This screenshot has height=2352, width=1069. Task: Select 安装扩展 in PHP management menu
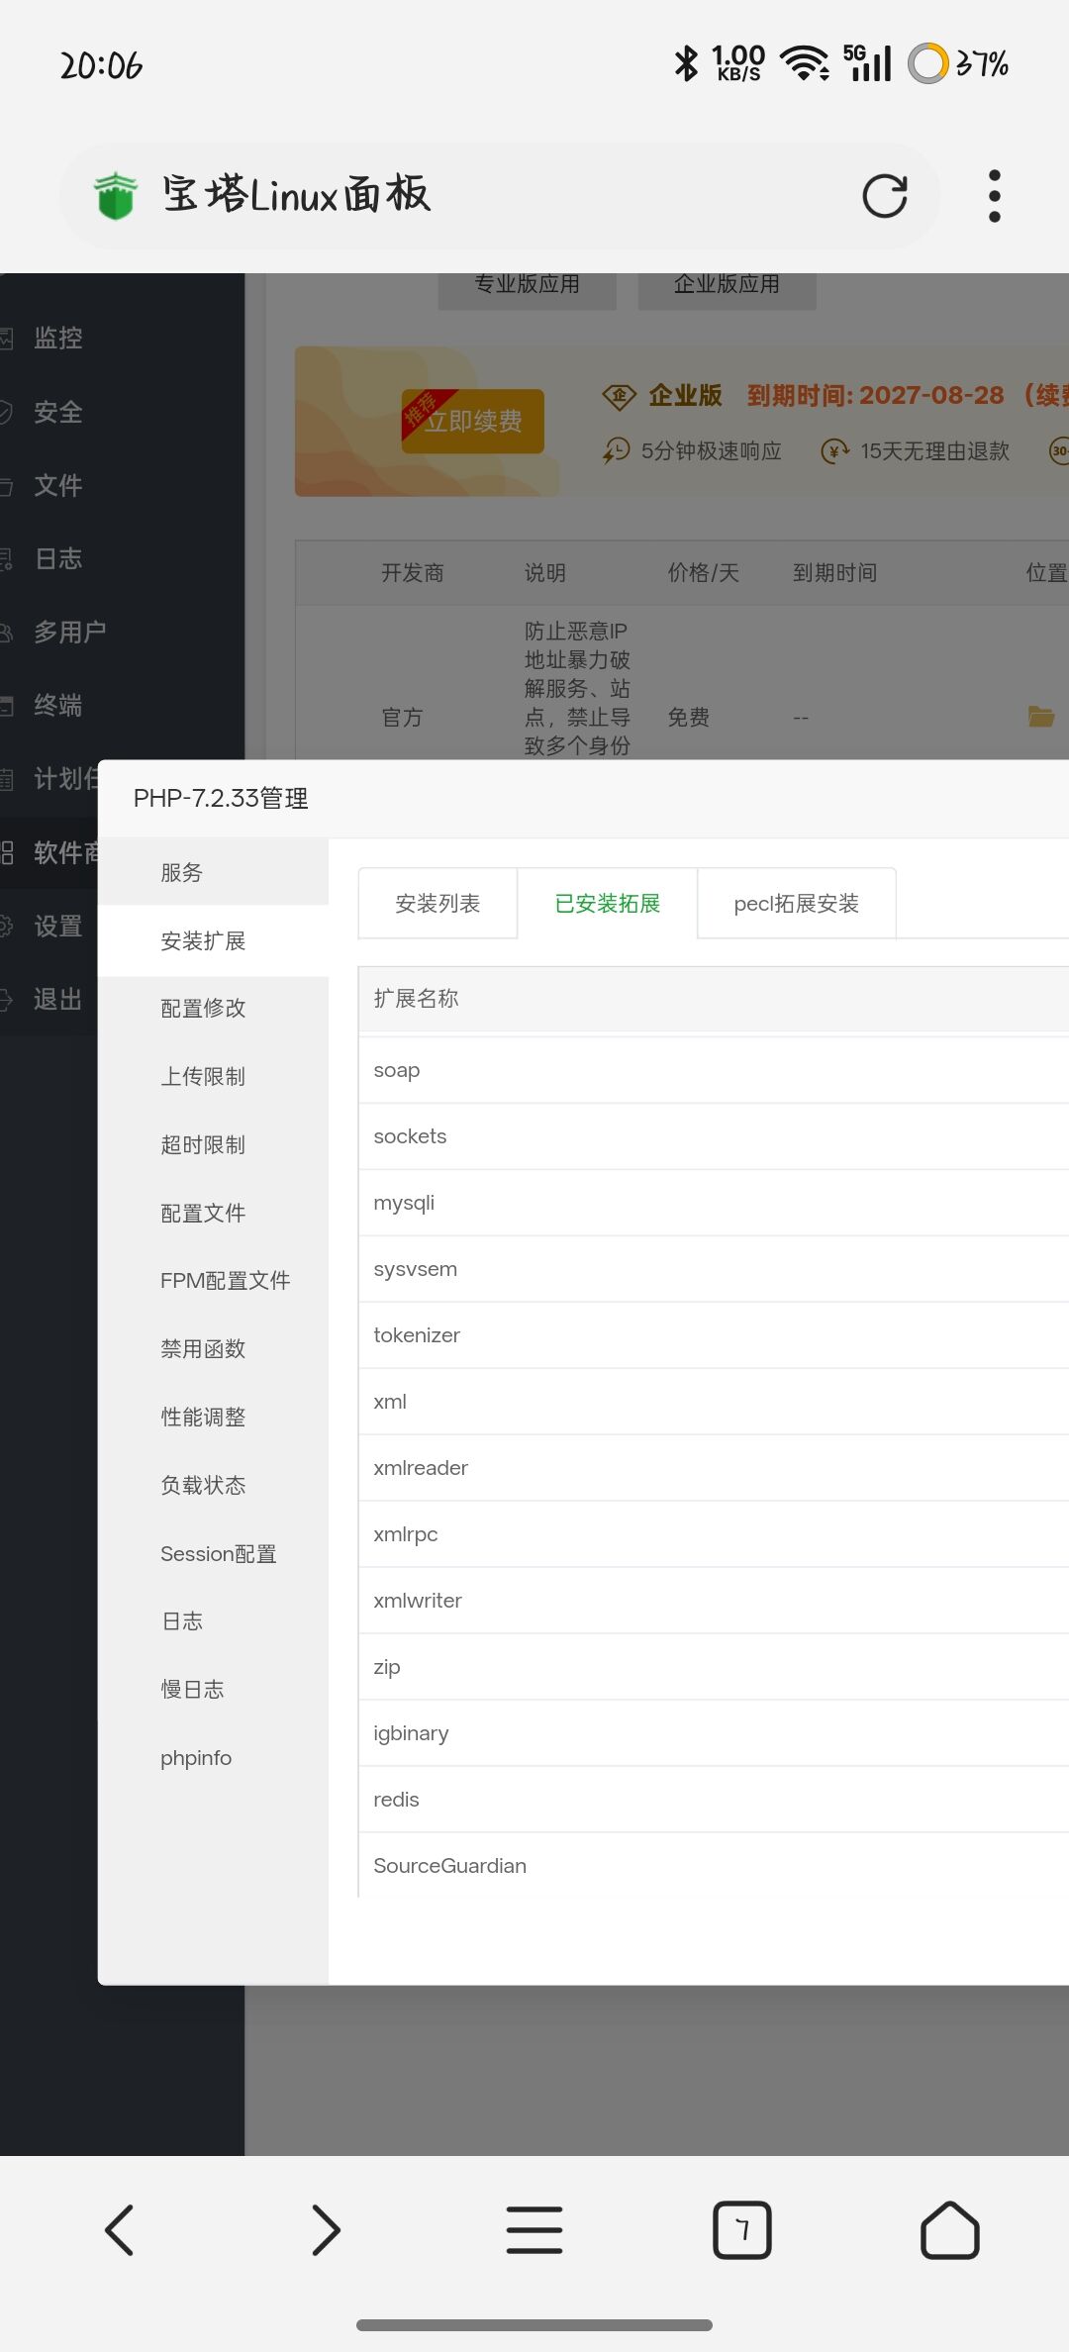coord(213,940)
